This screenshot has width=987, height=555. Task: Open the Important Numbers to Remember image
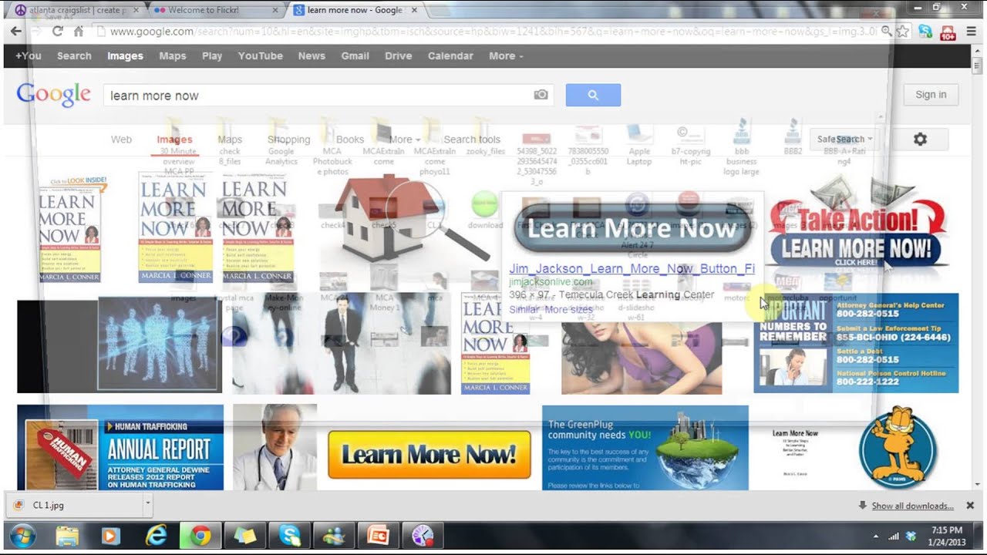click(856, 343)
